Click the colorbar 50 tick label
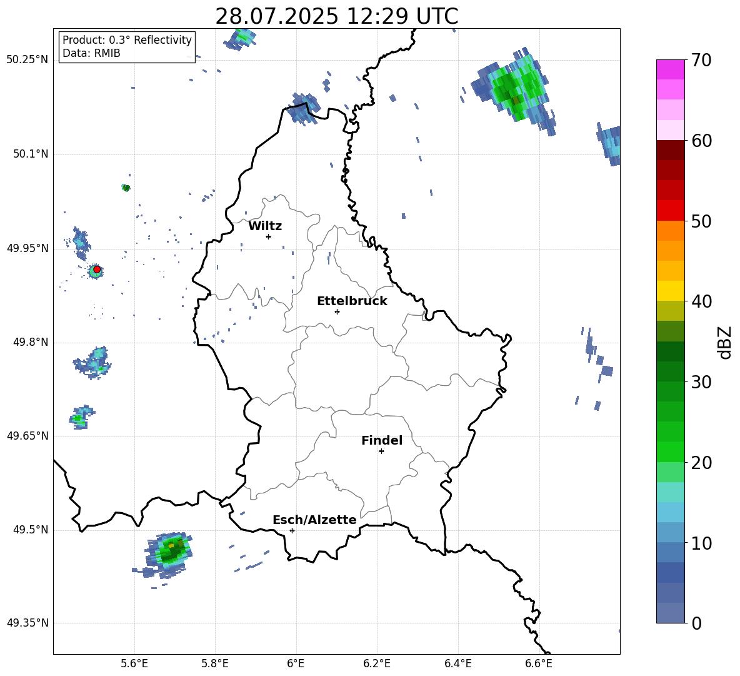The width and height of the screenshot is (740, 676). [701, 221]
